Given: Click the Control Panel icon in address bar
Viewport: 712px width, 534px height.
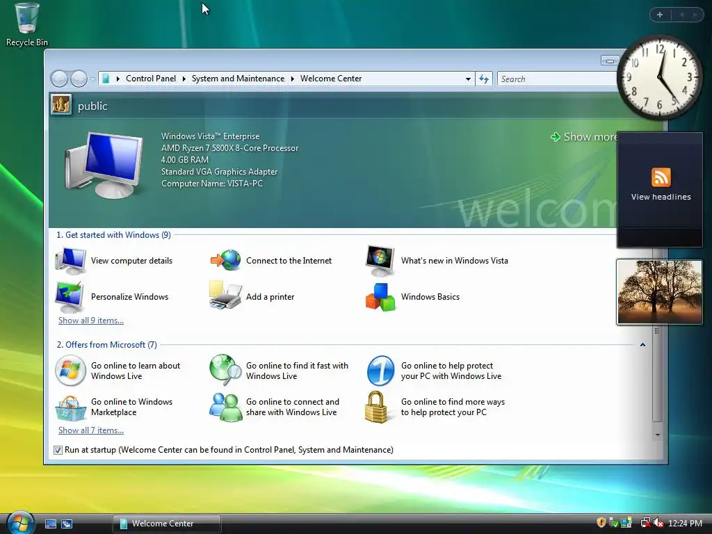Looking at the screenshot, I should 106,79.
